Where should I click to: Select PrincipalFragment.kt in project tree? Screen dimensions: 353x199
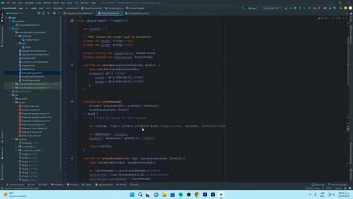pos(32,73)
